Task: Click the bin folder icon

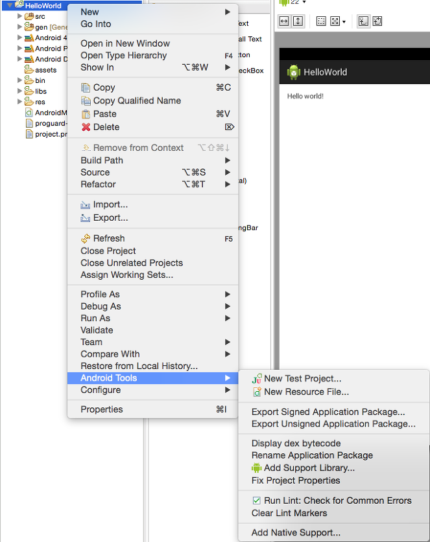Action: click(x=29, y=80)
